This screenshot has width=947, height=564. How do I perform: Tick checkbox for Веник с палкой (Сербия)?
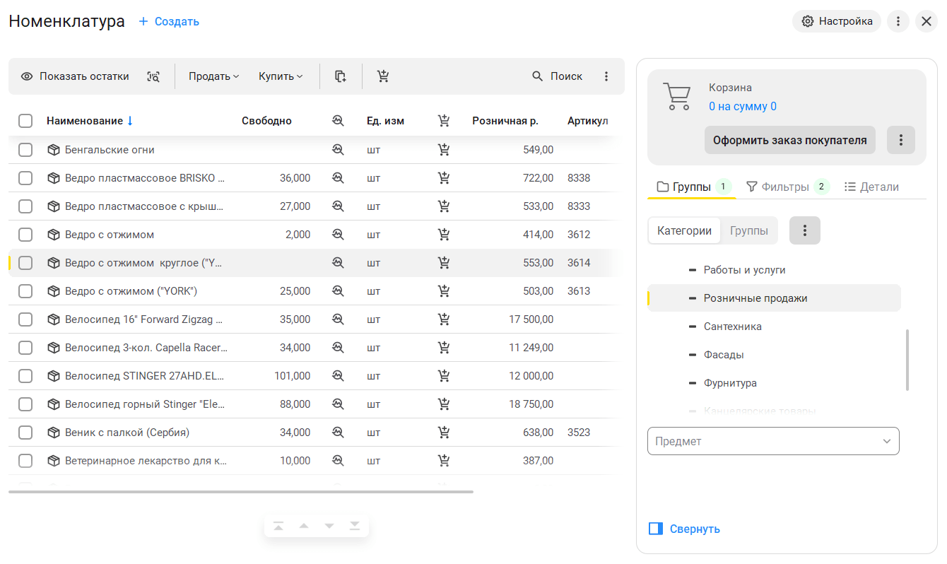tap(25, 433)
